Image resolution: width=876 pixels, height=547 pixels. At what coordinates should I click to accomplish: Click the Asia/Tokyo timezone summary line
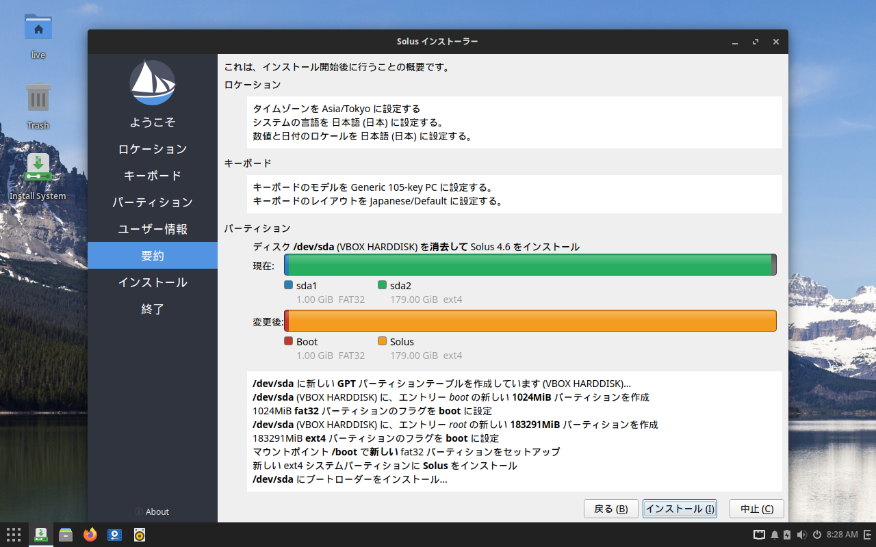[337, 109]
